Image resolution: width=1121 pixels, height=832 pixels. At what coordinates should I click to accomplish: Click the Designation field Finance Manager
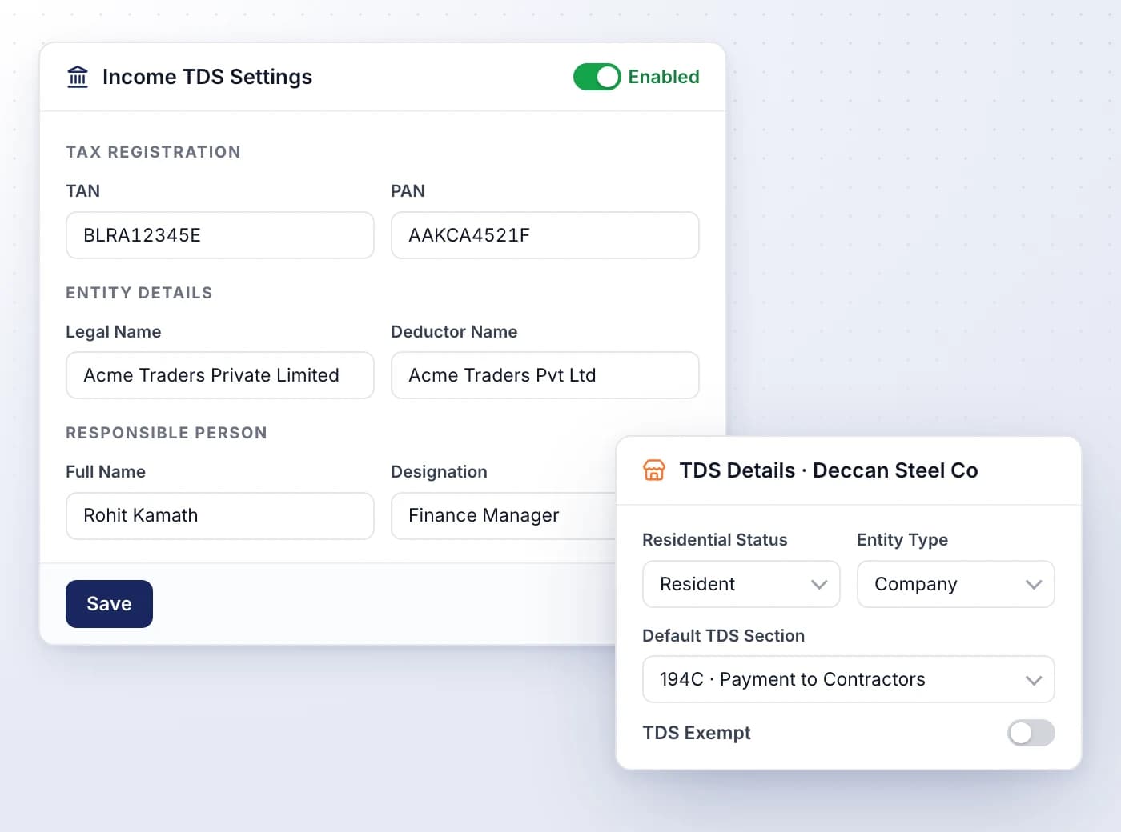504,516
